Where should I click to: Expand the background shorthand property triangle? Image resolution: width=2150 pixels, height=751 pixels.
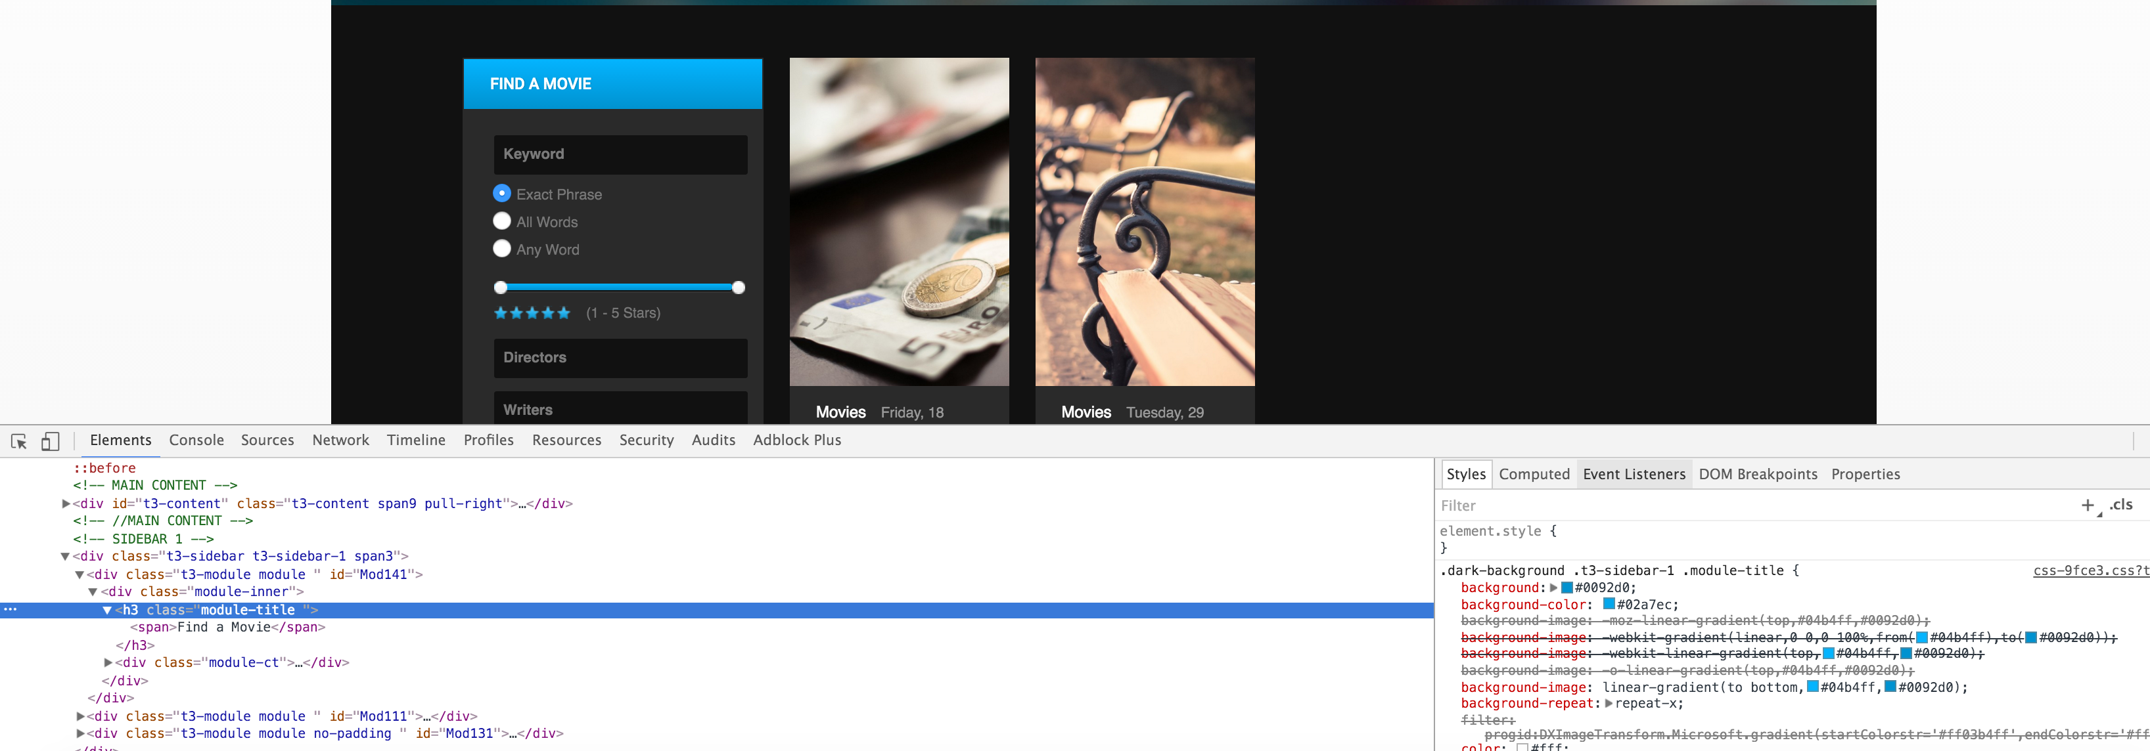[1553, 588]
